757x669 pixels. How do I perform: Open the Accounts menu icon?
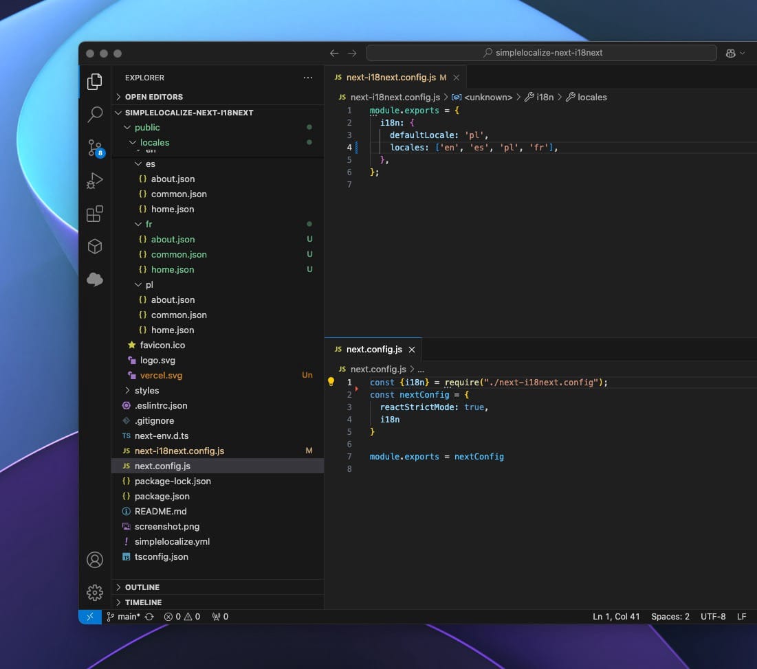pyautogui.click(x=95, y=560)
